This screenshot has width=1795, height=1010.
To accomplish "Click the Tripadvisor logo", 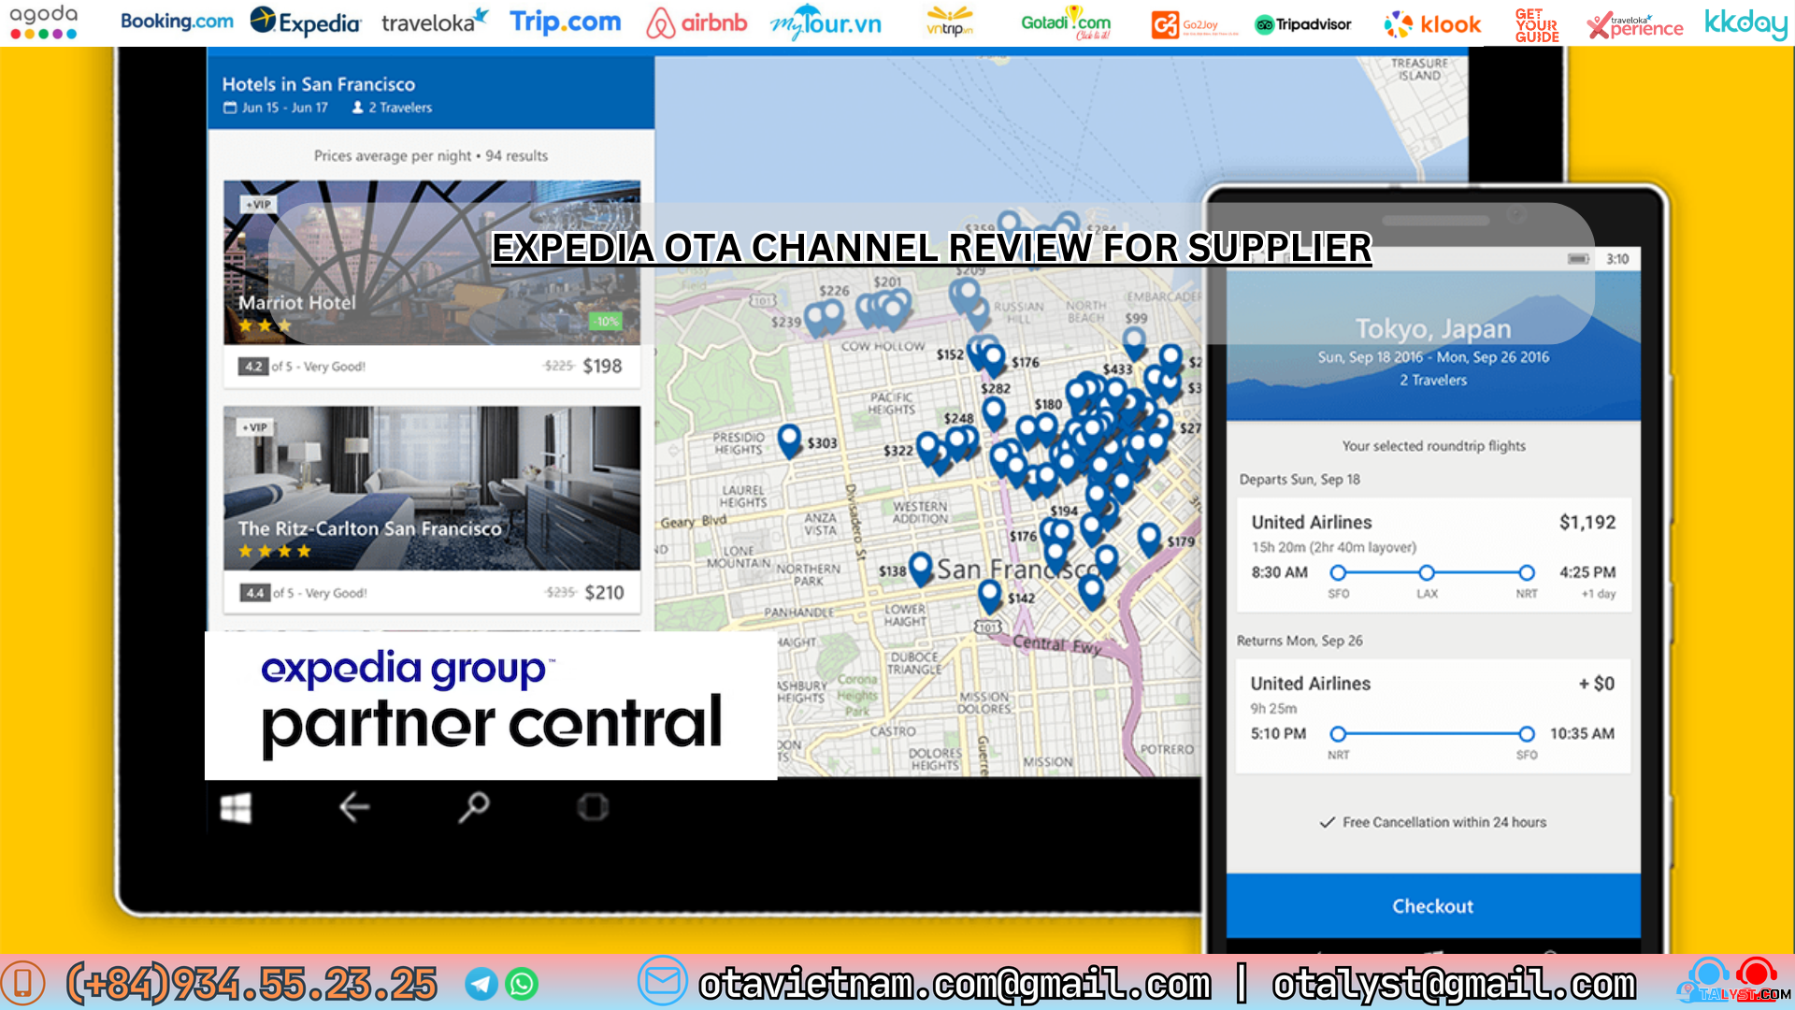I will pyautogui.click(x=1302, y=24).
